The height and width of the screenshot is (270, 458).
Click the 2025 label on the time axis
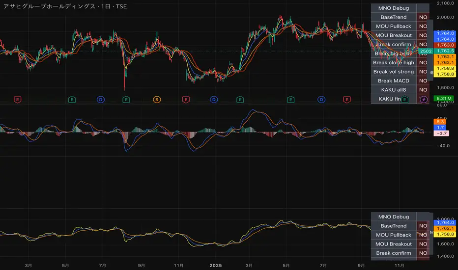pos(216,265)
